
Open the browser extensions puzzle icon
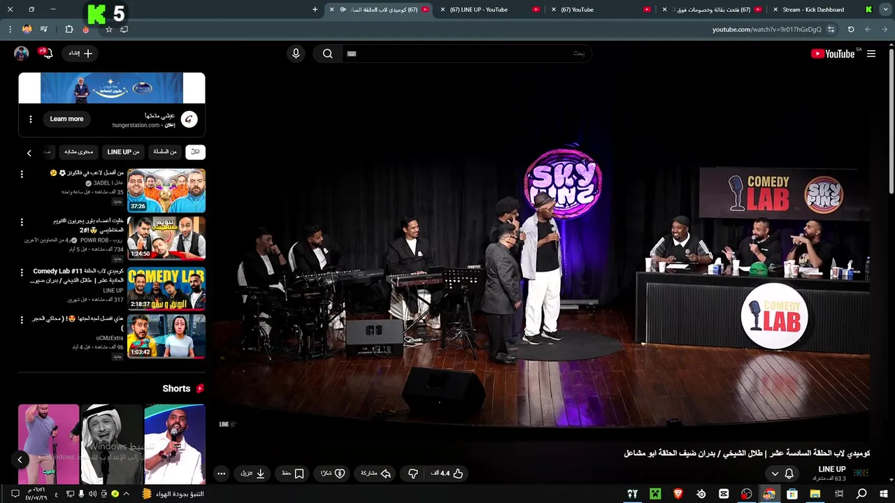point(69,29)
